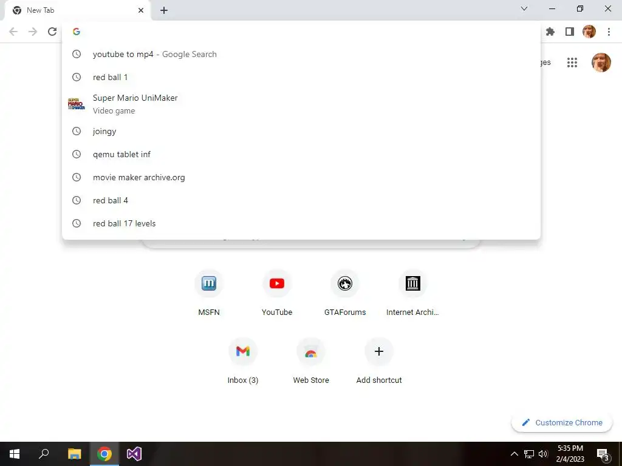Open the GTAForums shortcut
Image resolution: width=622 pixels, height=466 pixels.
(x=345, y=292)
